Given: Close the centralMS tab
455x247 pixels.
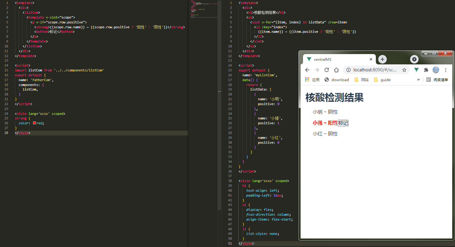Looking at the screenshot, I should (371, 59).
